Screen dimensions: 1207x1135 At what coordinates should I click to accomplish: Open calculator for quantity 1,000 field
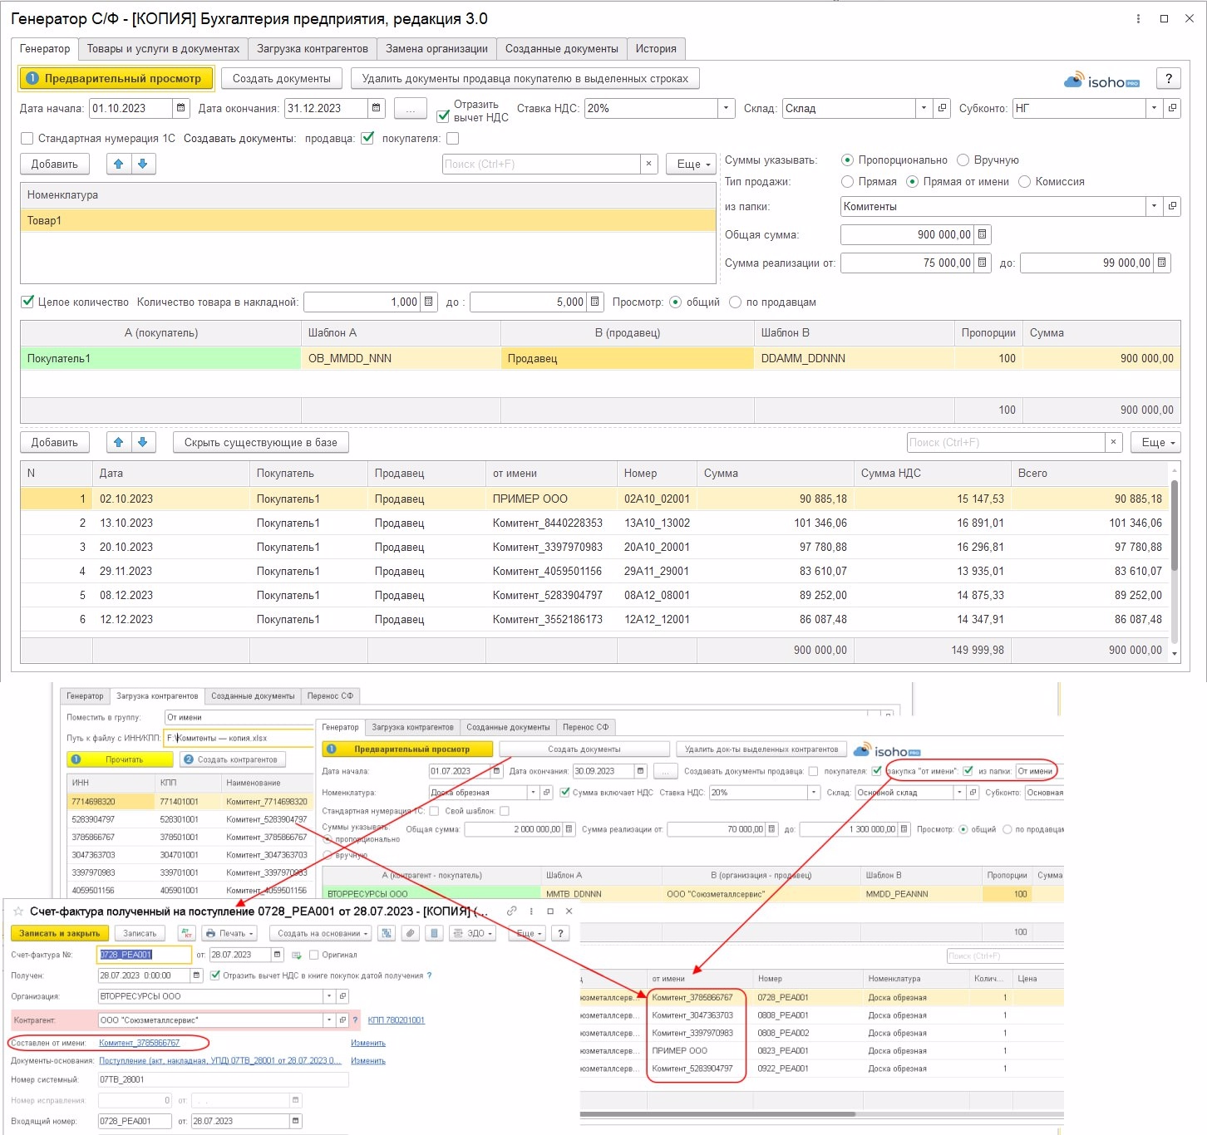428,302
